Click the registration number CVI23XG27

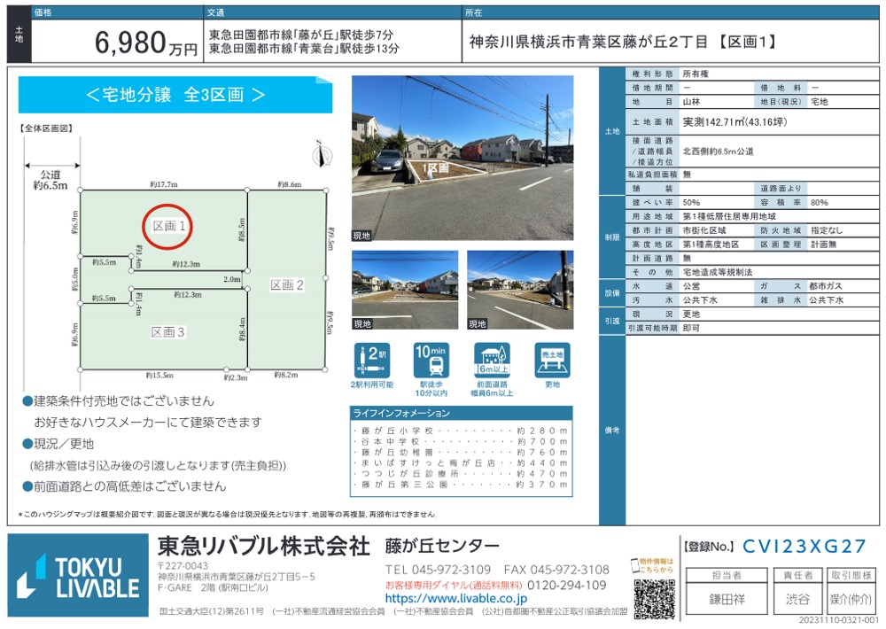coord(804,547)
